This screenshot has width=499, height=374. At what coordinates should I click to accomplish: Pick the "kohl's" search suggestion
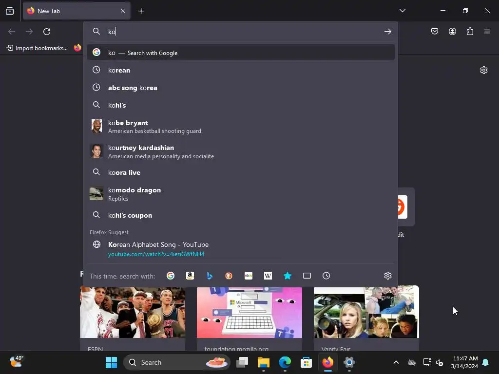[241, 105]
